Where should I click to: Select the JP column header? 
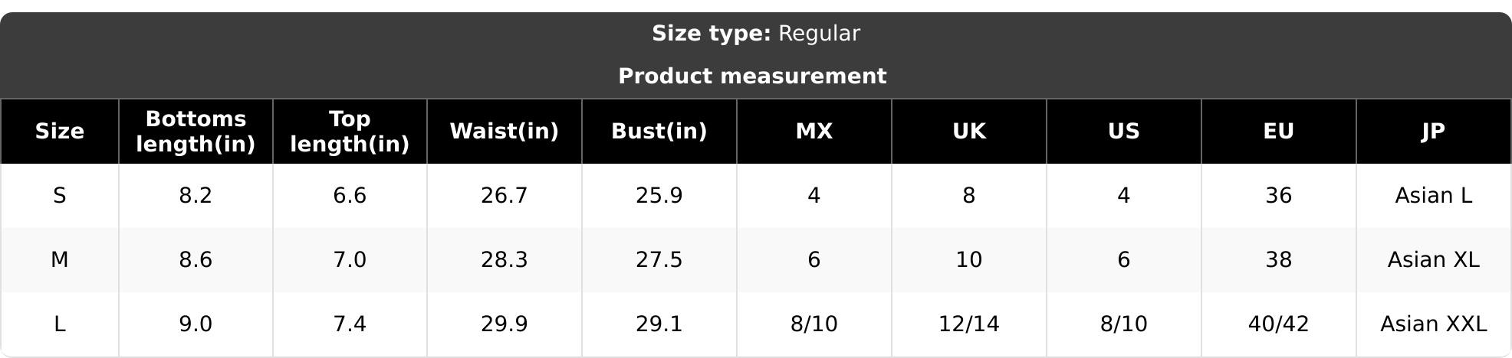[1434, 132]
